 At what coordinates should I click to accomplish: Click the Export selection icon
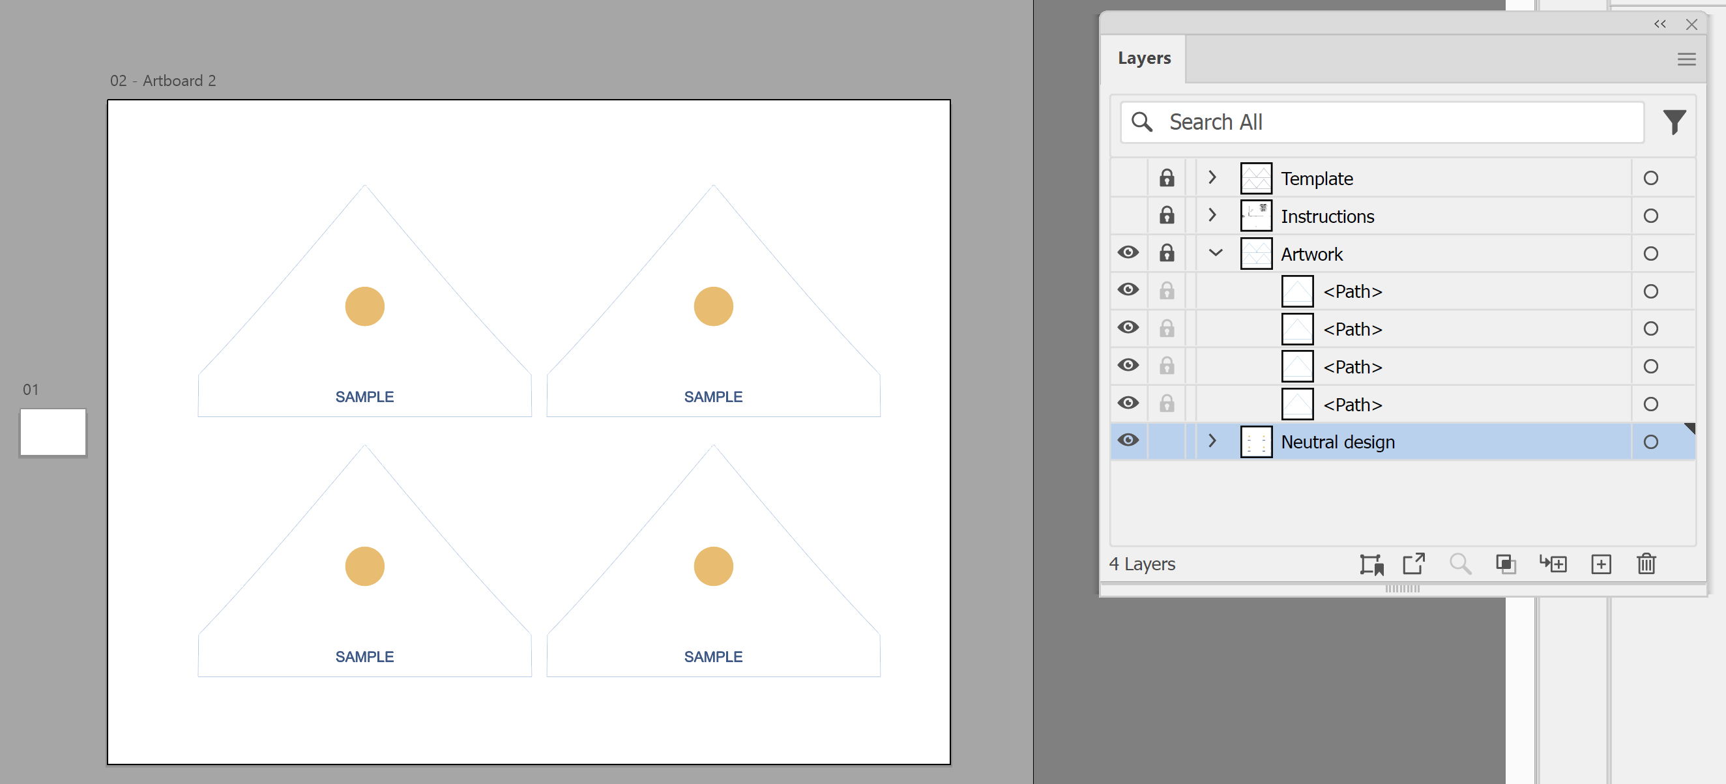tap(1414, 564)
